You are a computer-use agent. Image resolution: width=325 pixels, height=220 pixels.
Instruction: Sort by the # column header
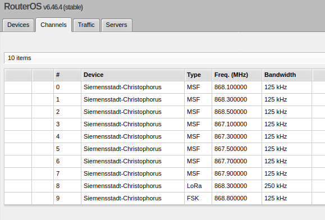pyautogui.click(x=67, y=75)
